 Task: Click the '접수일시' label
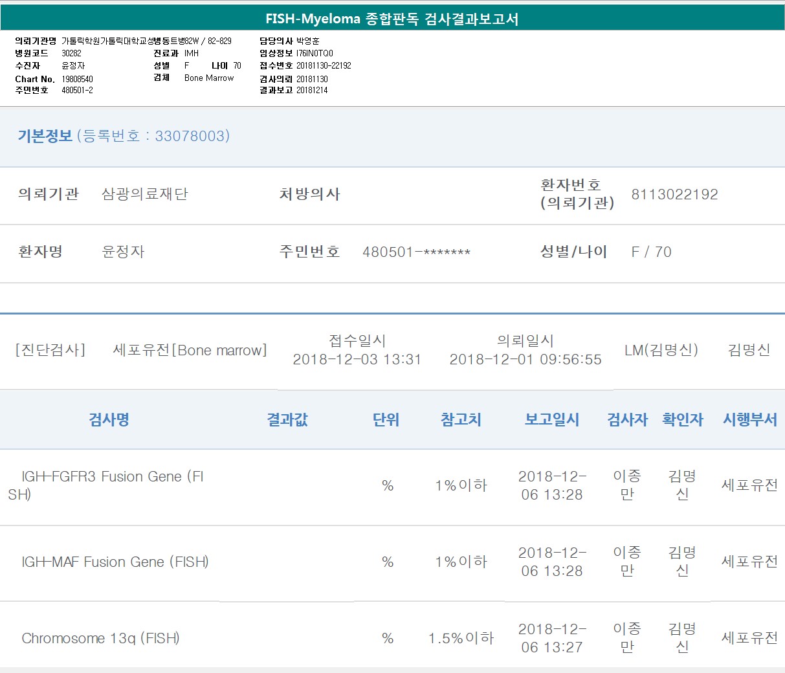tap(357, 340)
